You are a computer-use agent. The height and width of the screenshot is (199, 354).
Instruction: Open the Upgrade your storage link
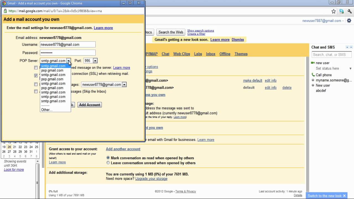pos(151,179)
